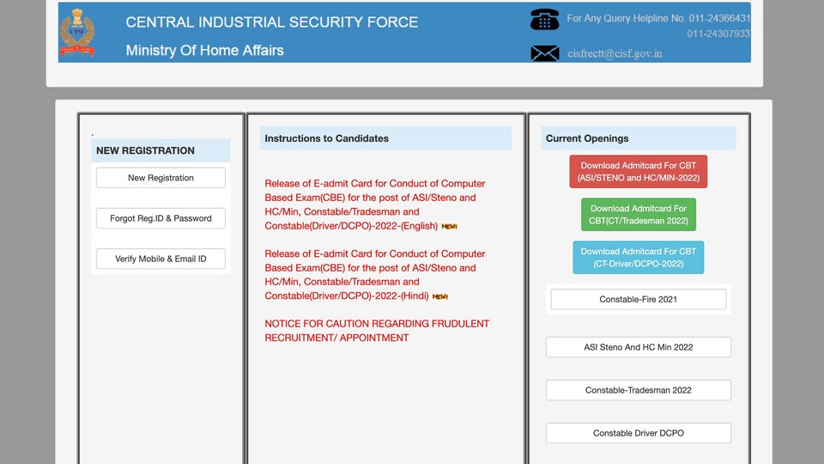Download admit card for CT/Tradesman 2022
824x464 pixels.
point(639,215)
